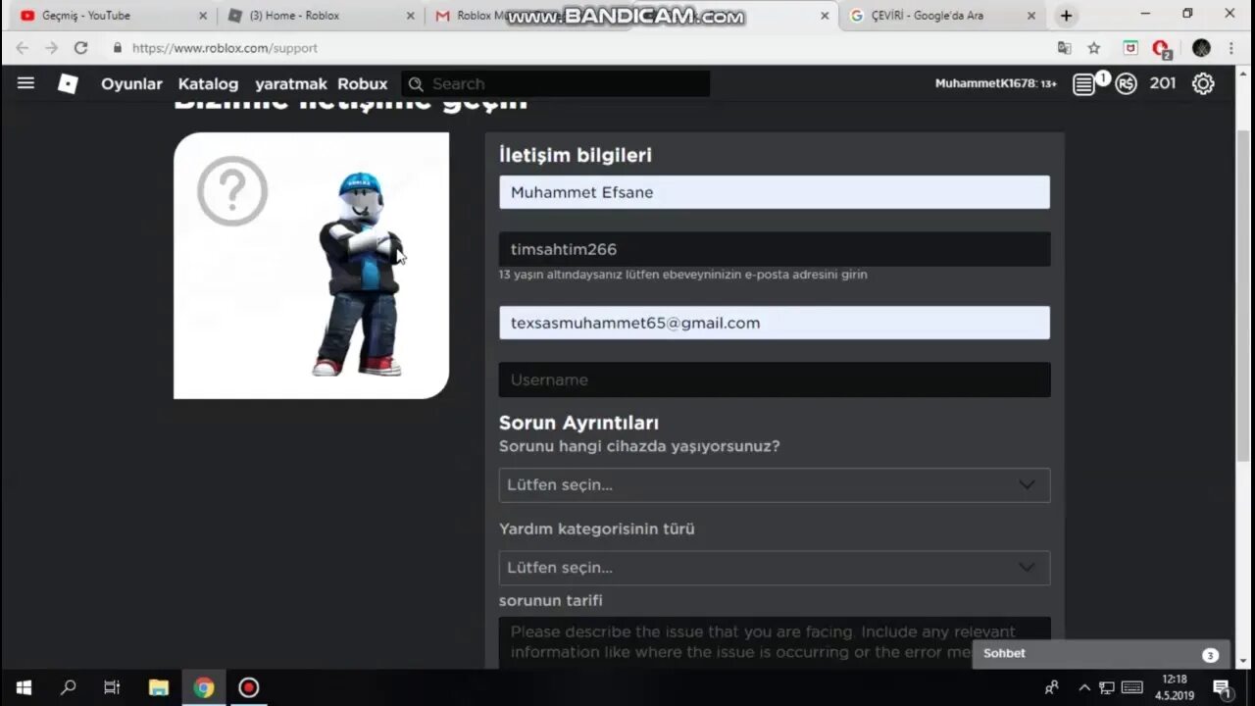Show hidden system tray icons
Screen dimensions: 1255x706
[x=1084, y=687]
